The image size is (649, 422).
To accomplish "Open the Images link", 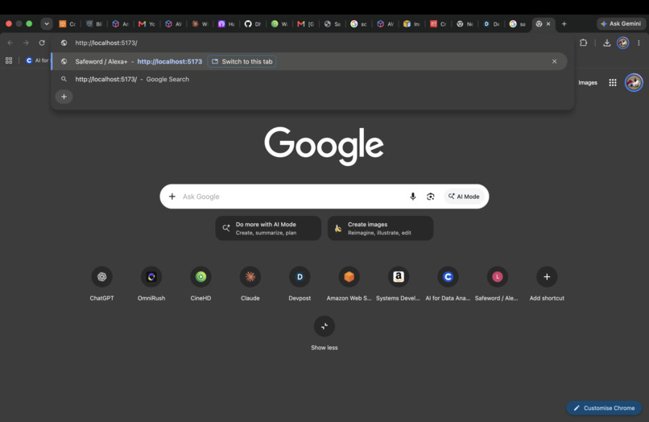I will tap(588, 82).
